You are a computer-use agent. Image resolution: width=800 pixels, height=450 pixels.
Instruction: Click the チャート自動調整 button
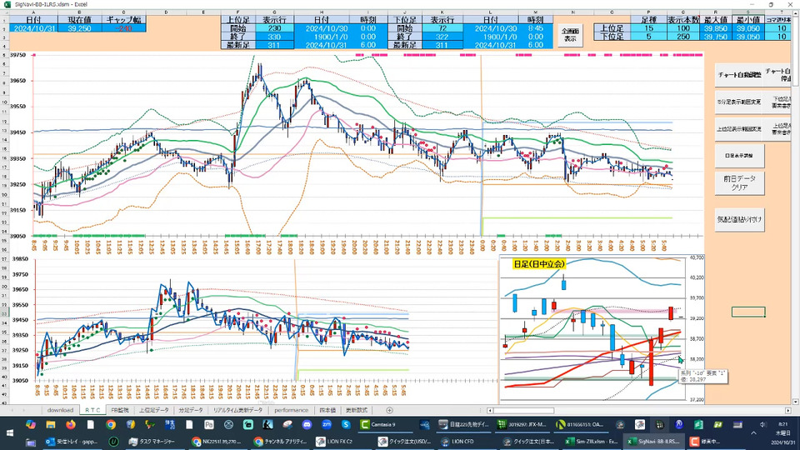(738, 75)
